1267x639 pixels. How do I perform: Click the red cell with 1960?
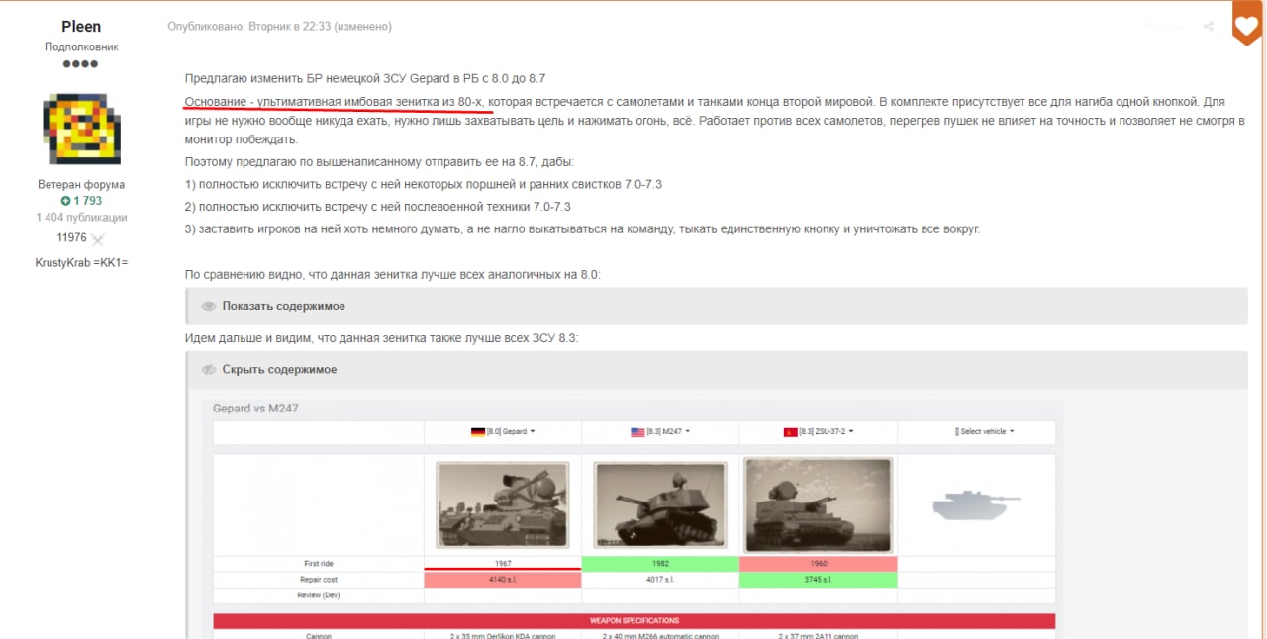click(x=818, y=564)
